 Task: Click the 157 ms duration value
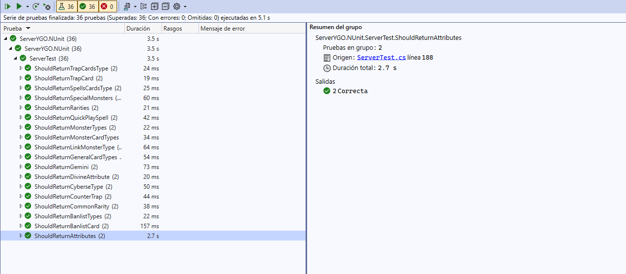click(150, 226)
